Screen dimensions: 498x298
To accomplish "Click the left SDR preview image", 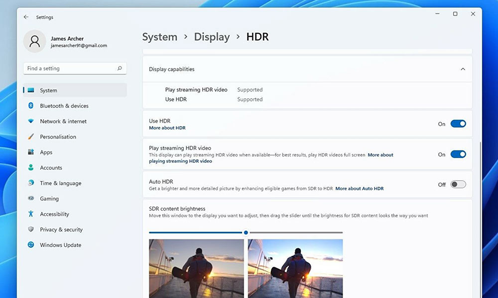I will [196, 269].
